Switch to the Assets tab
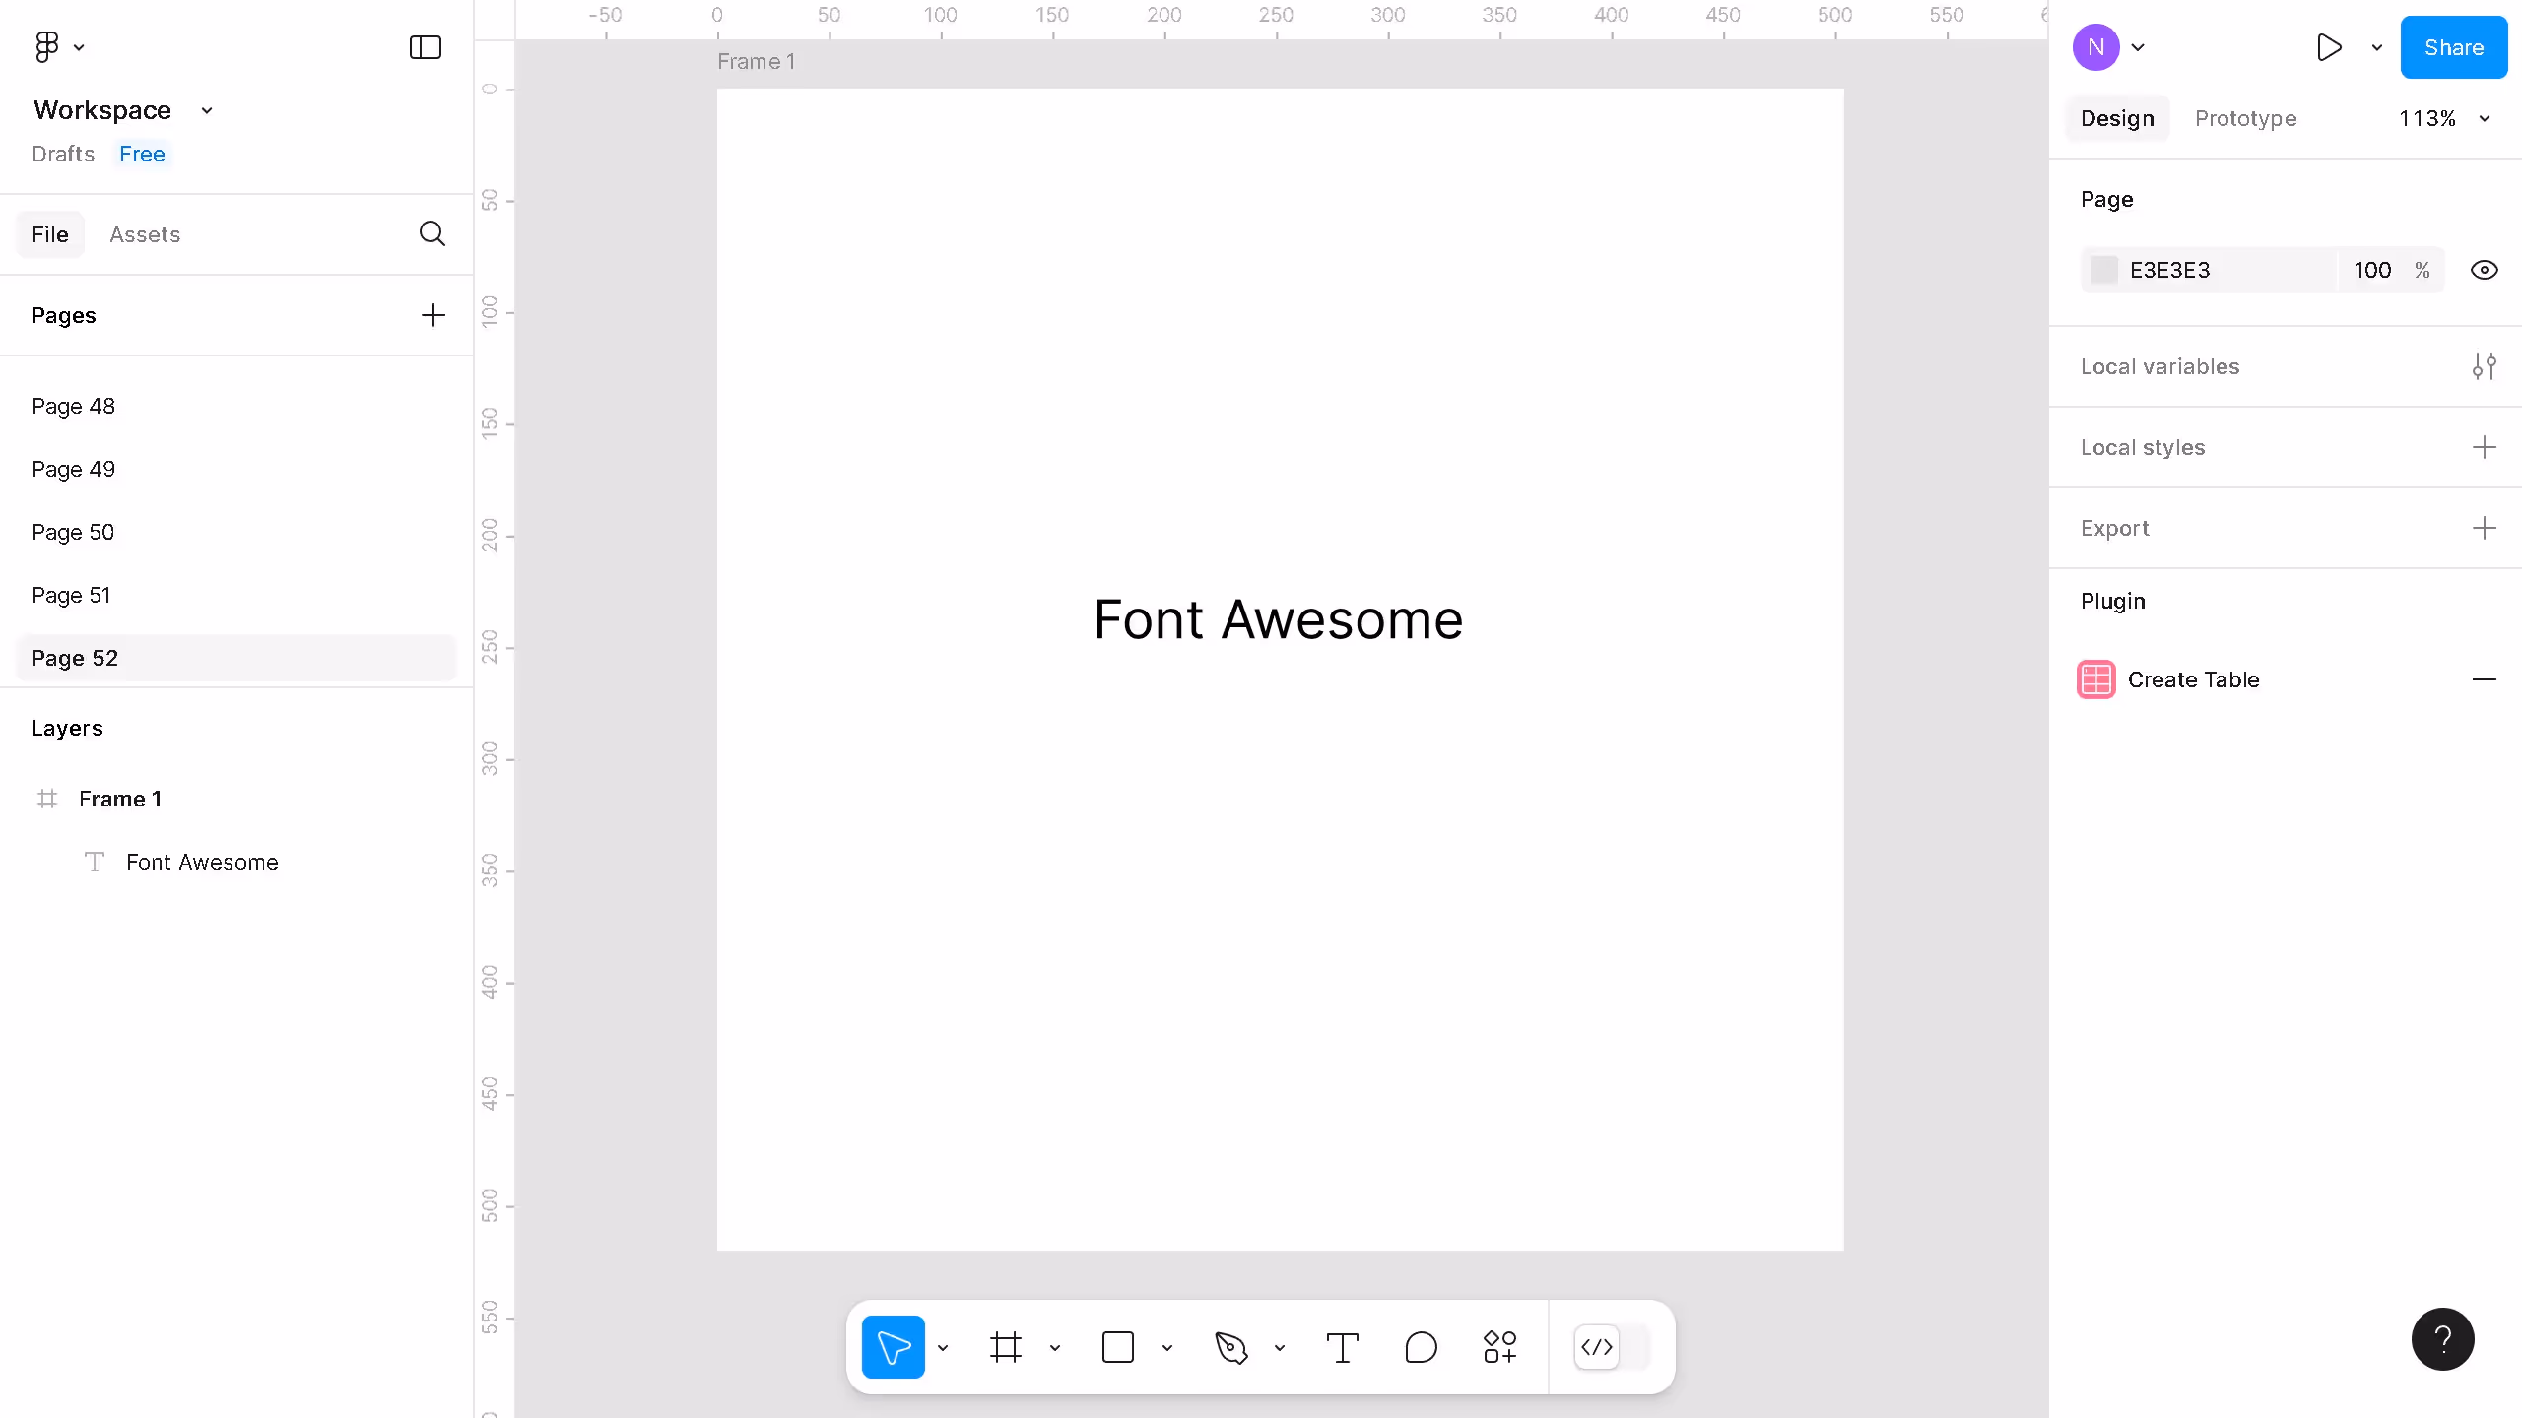This screenshot has height=1418, width=2522. tap(145, 234)
